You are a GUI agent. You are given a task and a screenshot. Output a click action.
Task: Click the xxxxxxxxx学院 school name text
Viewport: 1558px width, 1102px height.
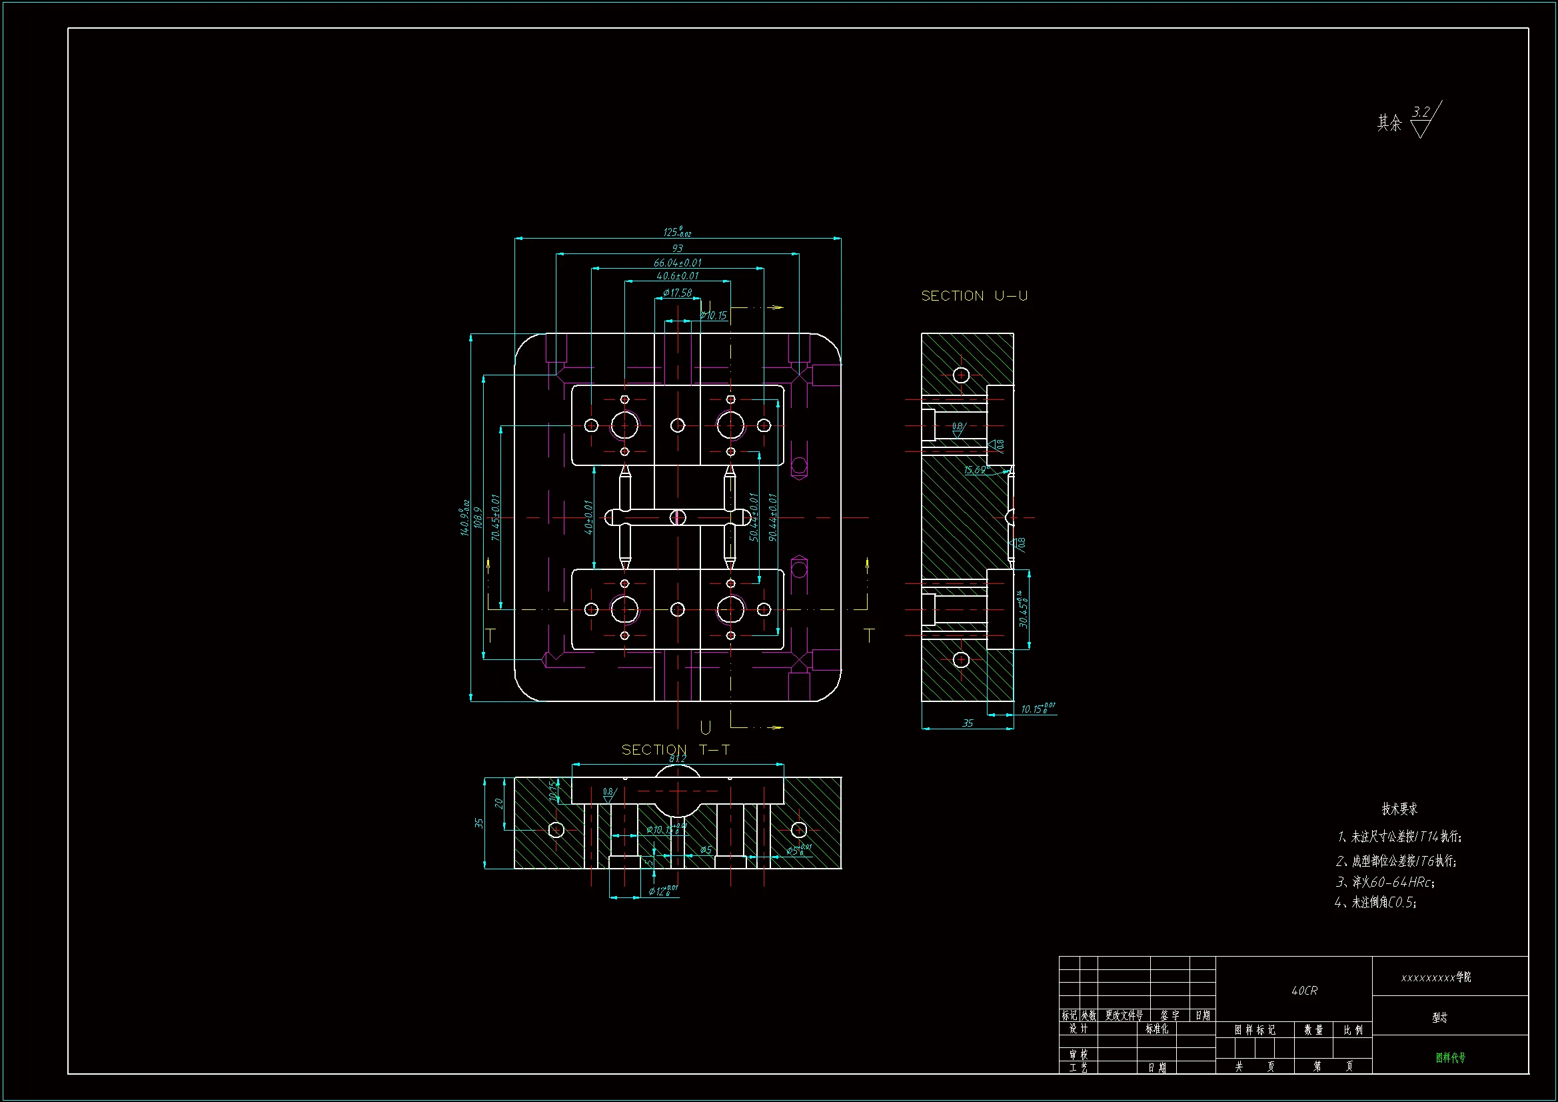click(1436, 977)
